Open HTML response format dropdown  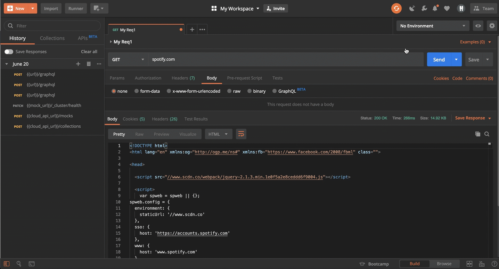[219, 134]
